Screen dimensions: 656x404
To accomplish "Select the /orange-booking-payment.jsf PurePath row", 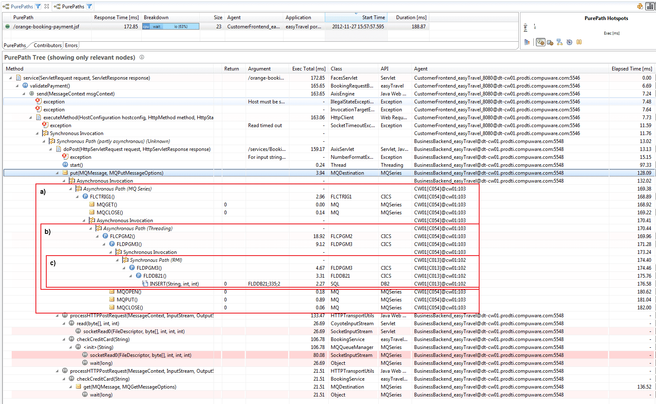I will pos(216,26).
